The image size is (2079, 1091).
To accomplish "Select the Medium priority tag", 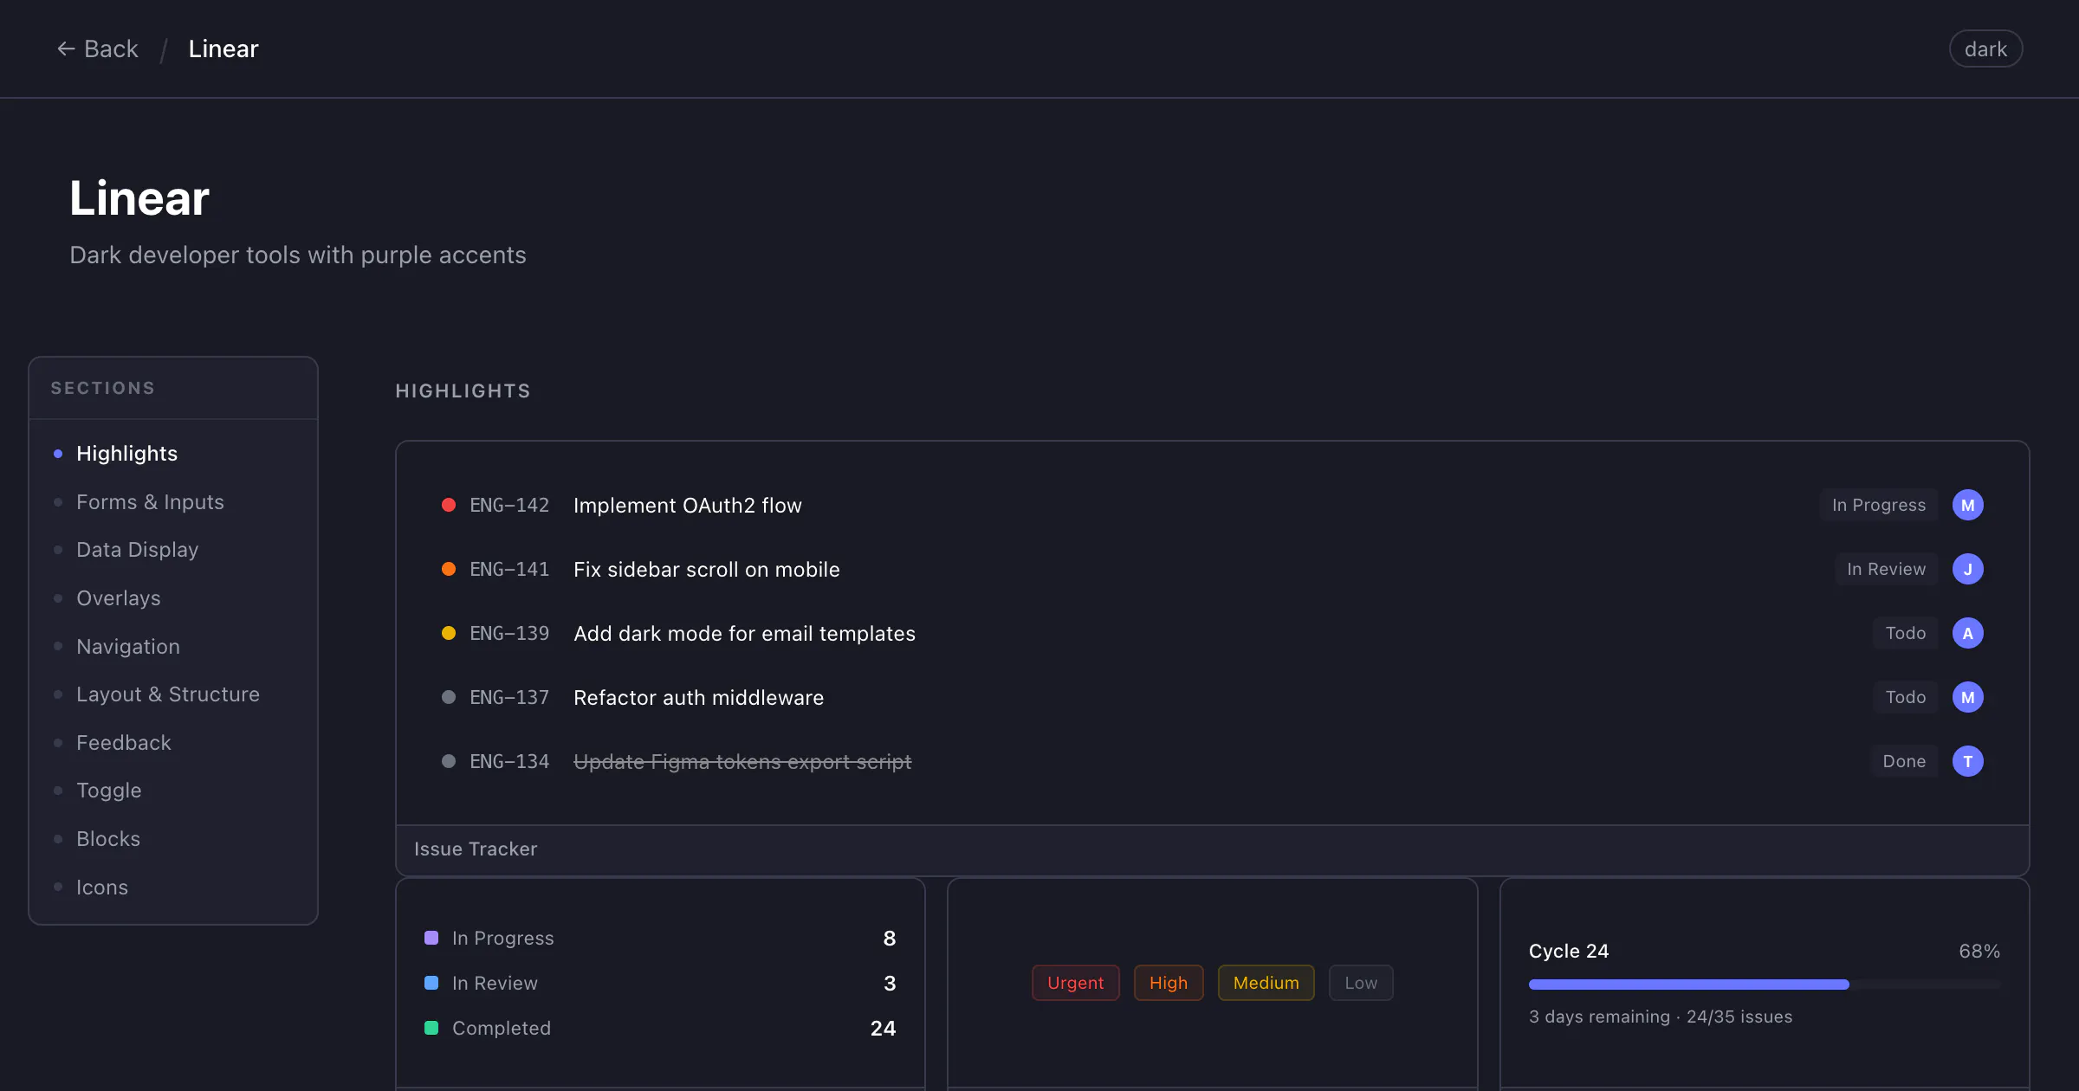I will point(1266,983).
